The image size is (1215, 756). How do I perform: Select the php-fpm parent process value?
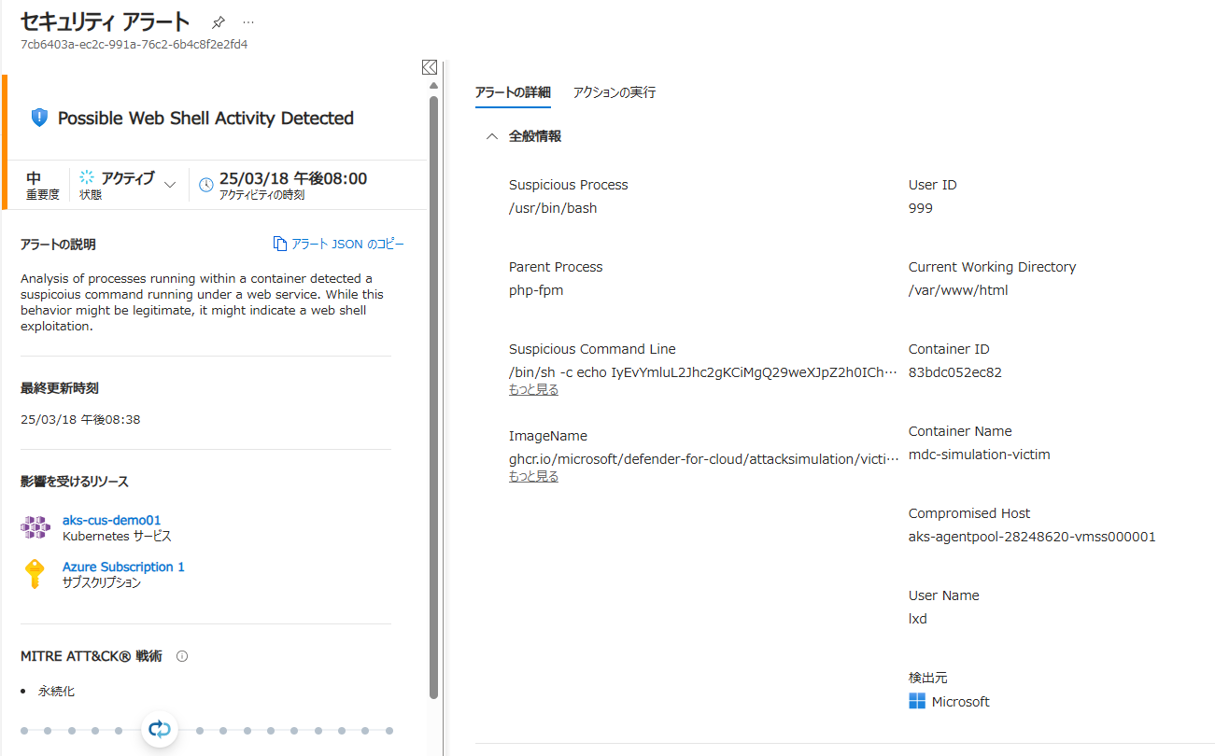[536, 290]
